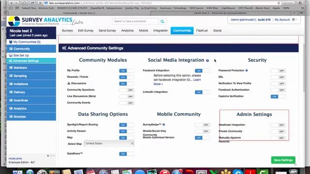The height and width of the screenshot is (174, 310).
Task: Click the nicole.price user link
Action: pos(15,159)
